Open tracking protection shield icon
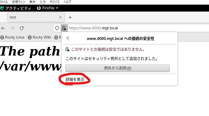The width and height of the screenshot is (209, 116). point(57,28)
